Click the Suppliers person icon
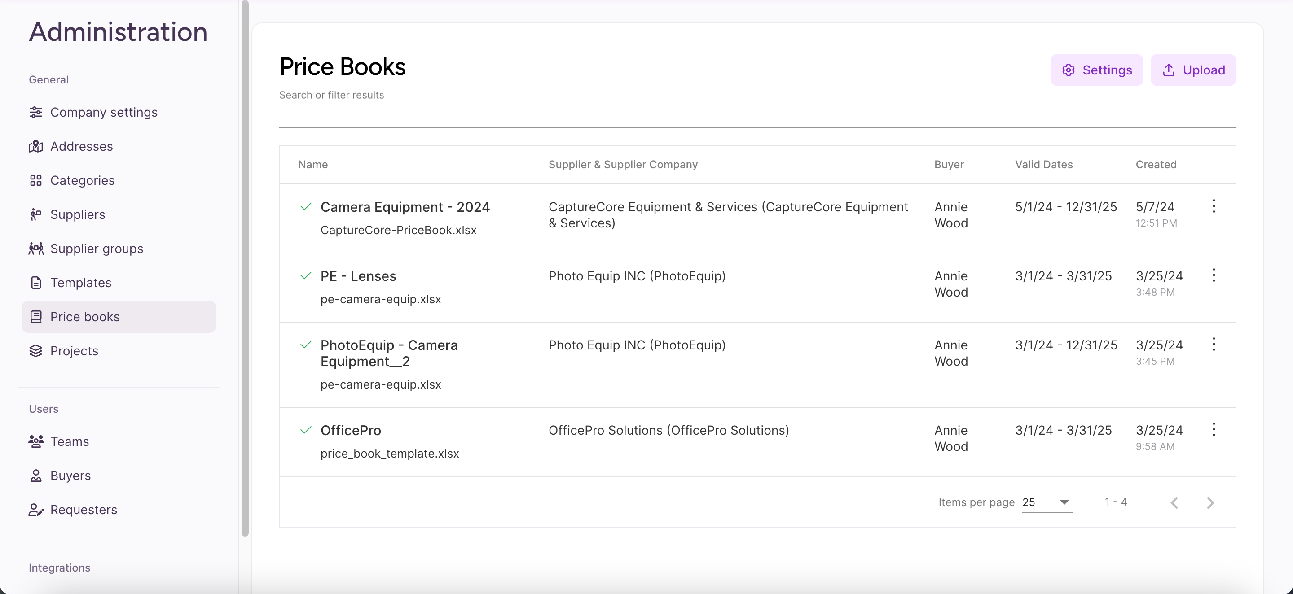 click(x=35, y=214)
